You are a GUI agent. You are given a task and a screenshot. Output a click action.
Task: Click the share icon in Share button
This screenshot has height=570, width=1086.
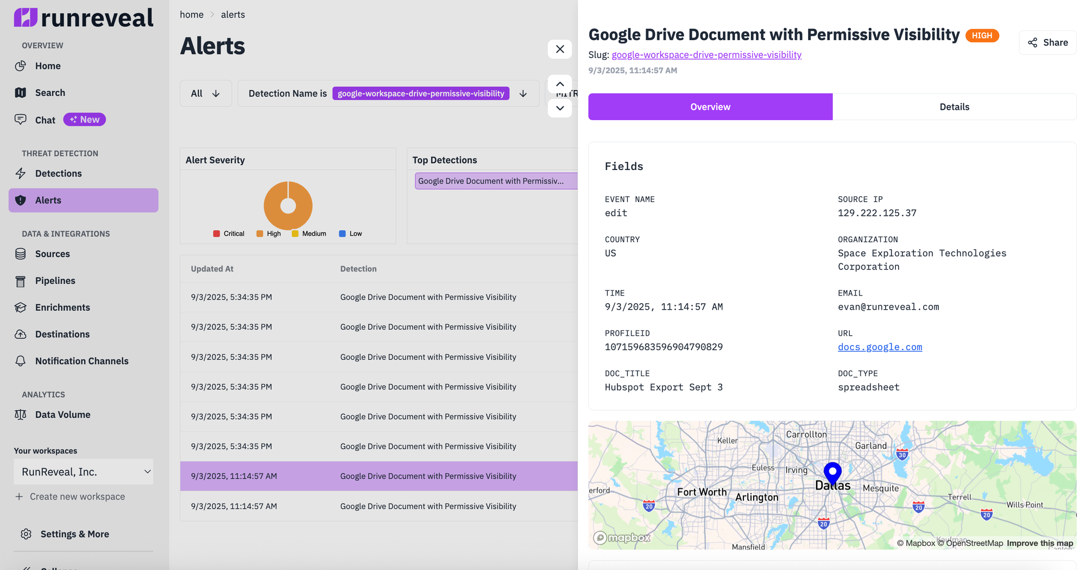coord(1033,42)
